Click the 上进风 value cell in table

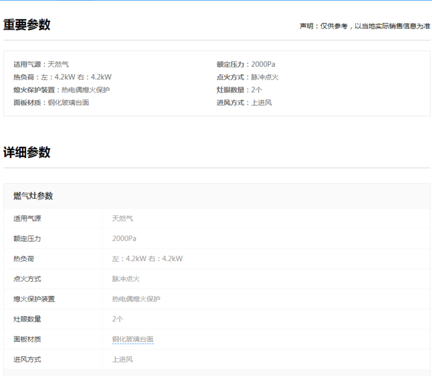122,359
